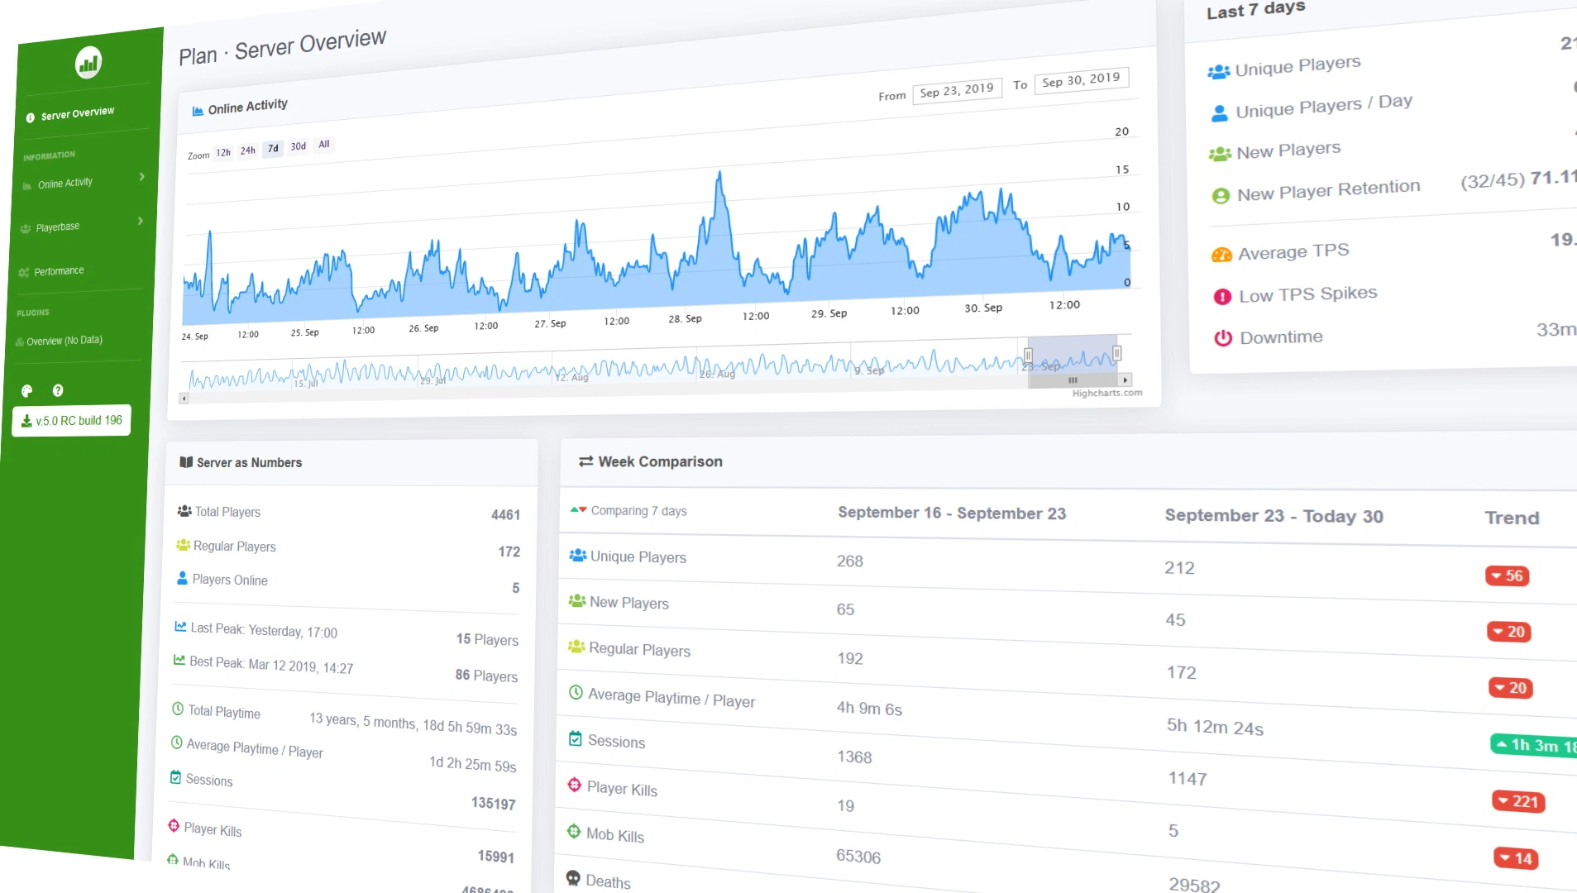
Task: Click the v.5.0 RC build 196 button
Action: pyautogui.click(x=72, y=421)
